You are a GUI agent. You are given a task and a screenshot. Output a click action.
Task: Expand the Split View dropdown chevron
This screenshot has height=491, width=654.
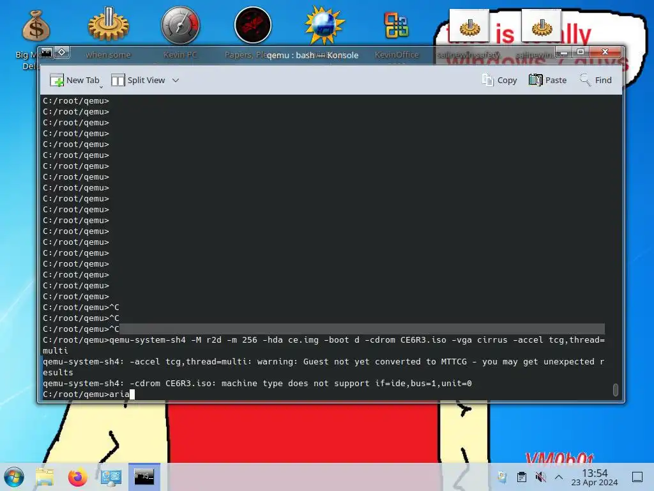coord(176,80)
